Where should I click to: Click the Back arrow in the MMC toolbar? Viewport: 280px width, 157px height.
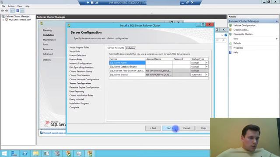3,10
